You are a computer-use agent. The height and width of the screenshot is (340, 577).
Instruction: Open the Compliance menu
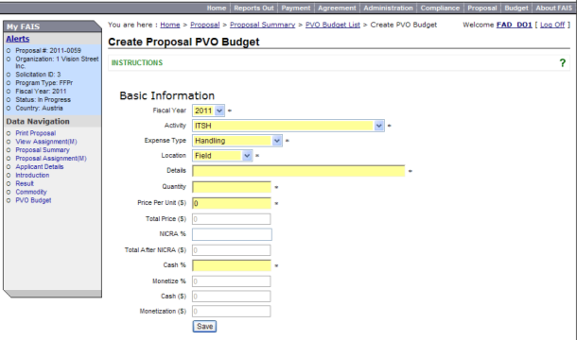(x=440, y=8)
